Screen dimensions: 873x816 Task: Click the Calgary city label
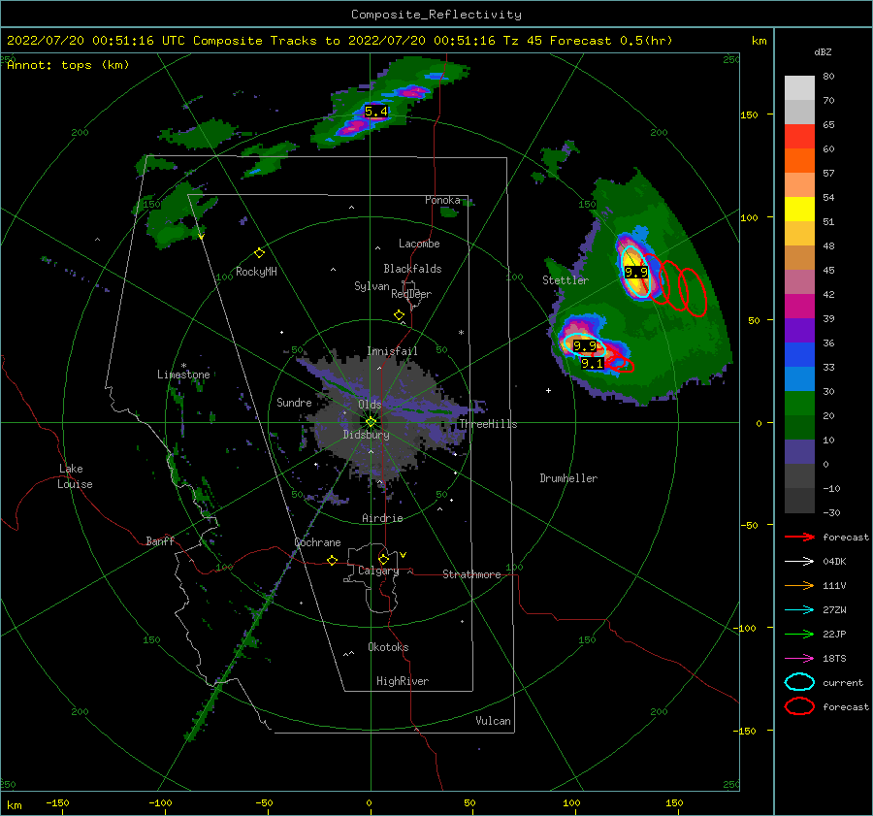378,571
